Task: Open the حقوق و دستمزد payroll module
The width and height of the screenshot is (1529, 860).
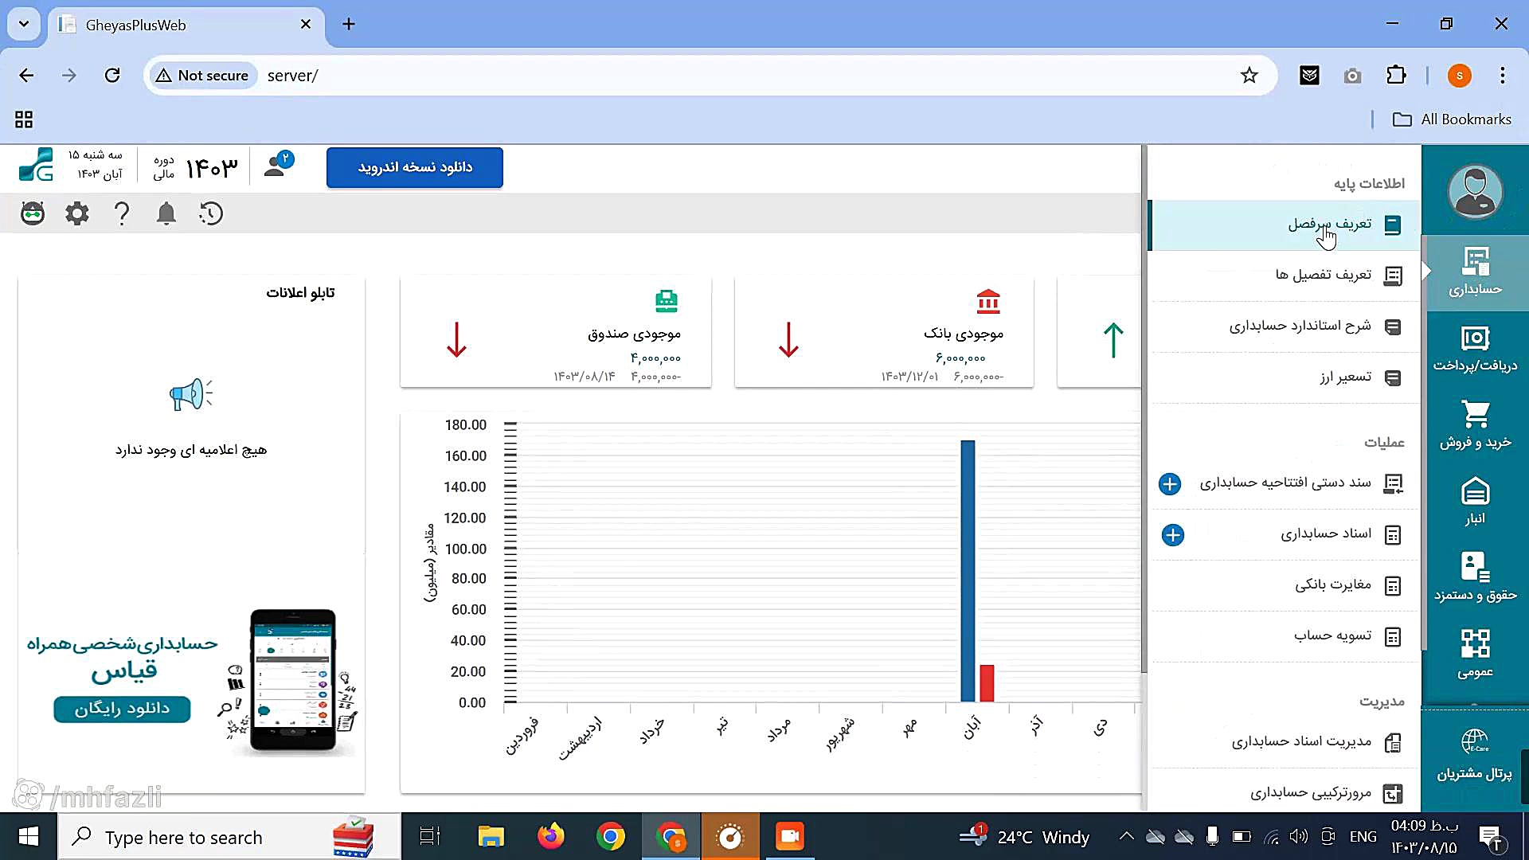Action: 1475,578
